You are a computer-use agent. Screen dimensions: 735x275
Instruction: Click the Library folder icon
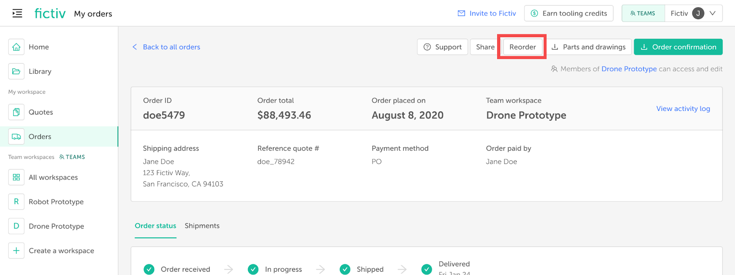click(17, 71)
